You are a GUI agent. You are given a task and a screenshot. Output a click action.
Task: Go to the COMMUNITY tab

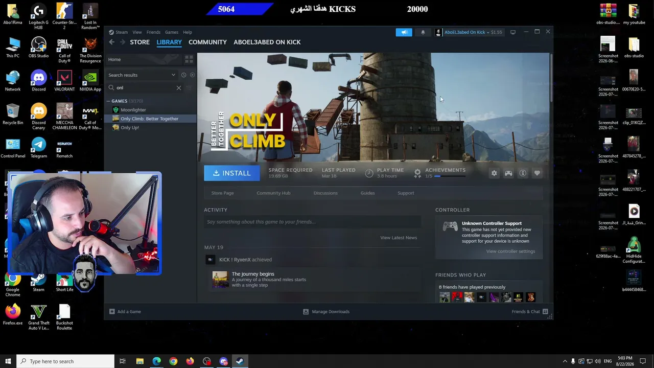click(x=207, y=42)
